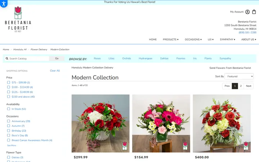The width and height of the screenshot is (259, 162).
Task: Open the accessibility options icon
Action: 4,3
